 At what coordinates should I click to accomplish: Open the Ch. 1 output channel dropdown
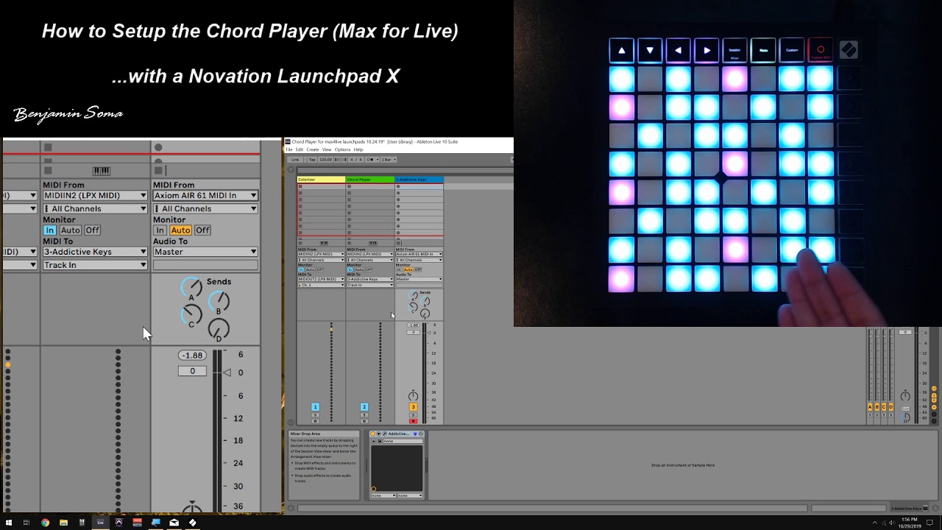pos(321,285)
